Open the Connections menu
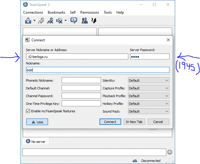The image size is (200, 164). tap(33, 12)
